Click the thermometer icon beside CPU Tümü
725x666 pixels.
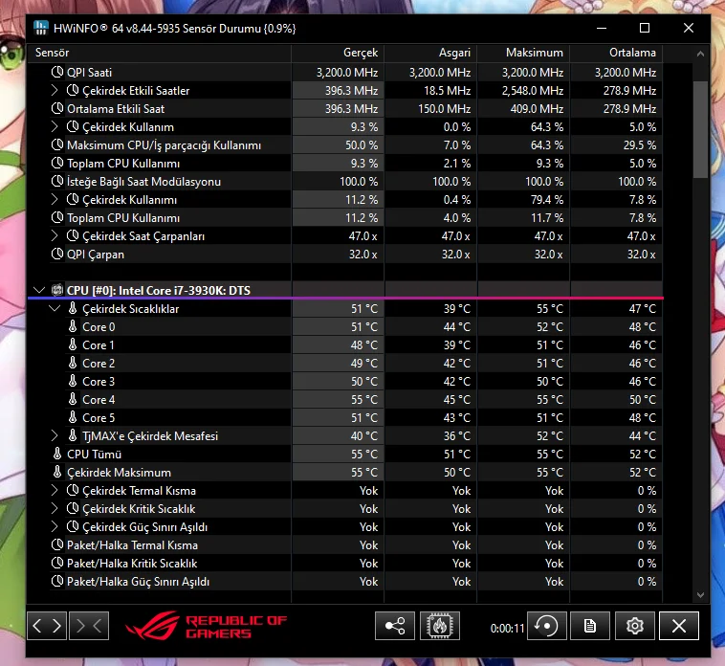pos(56,454)
